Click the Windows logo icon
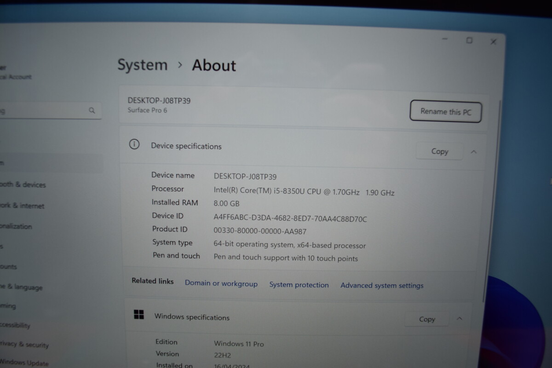The width and height of the screenshot is (552, 368). (138, 315)
